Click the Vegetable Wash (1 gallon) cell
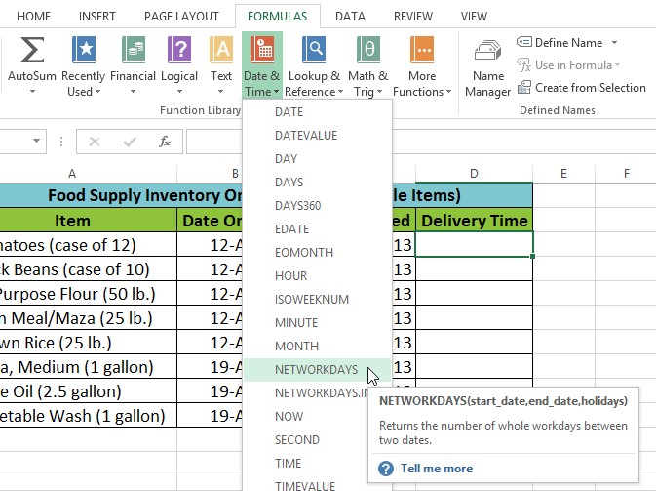The image size is (656, 491). click(88, 415)
